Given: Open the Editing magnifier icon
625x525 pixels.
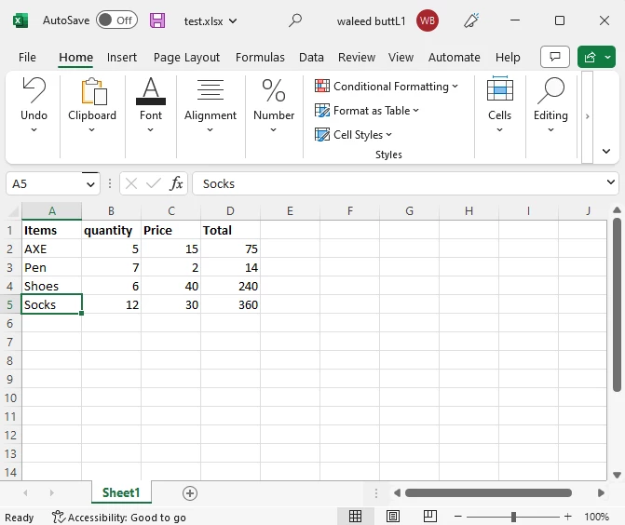Looking at the screenshot, I should 550,91.
